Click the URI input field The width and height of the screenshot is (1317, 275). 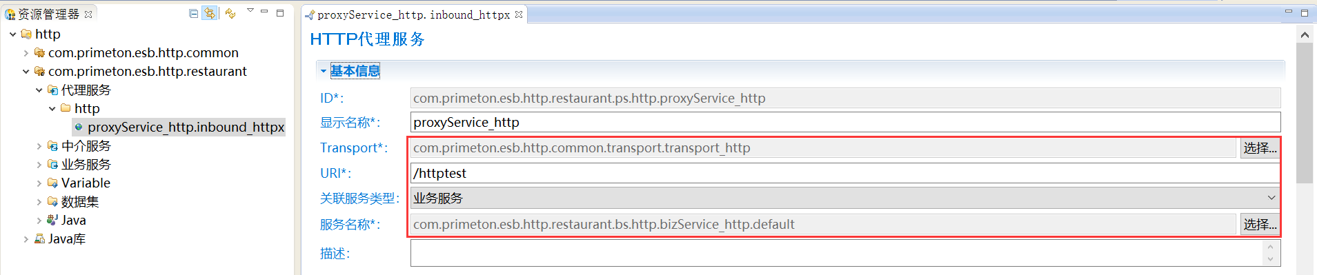845,173
